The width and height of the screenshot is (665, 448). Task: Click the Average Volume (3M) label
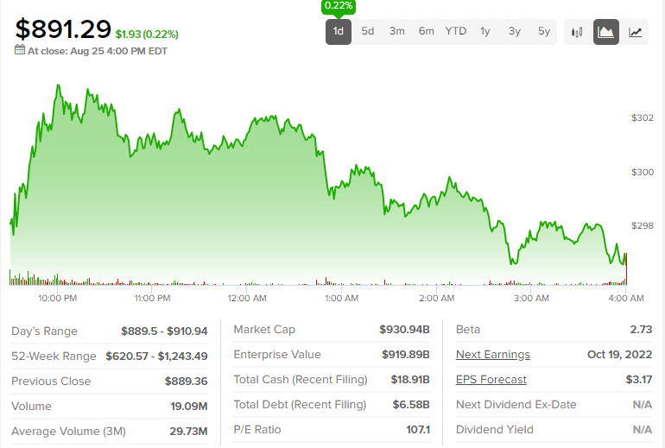coord(69,431)
